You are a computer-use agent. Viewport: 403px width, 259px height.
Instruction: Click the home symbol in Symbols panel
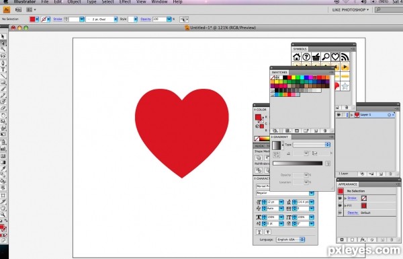(297, 57)
